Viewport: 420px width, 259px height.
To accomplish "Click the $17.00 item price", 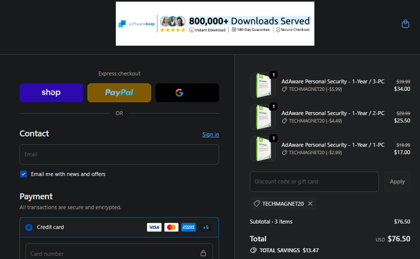I will click(x=402, y=152).
